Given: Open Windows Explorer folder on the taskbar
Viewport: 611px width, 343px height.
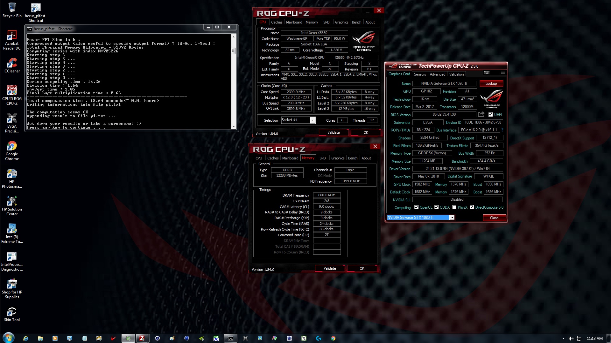Looking at the screenshot, I should [40, 338].
